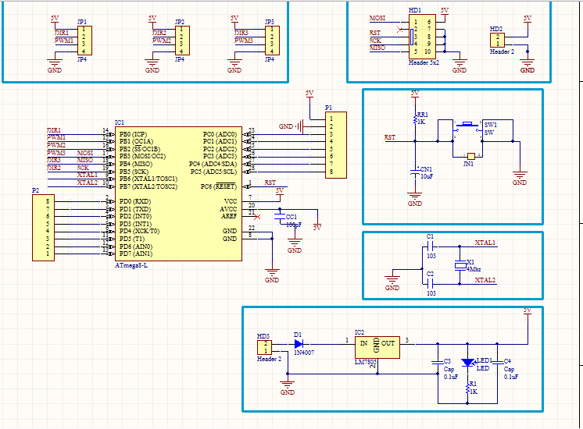Click the R1 1K resistor below LED1
The height and width of the screenshot is (429, 583).
click(467, 387)
